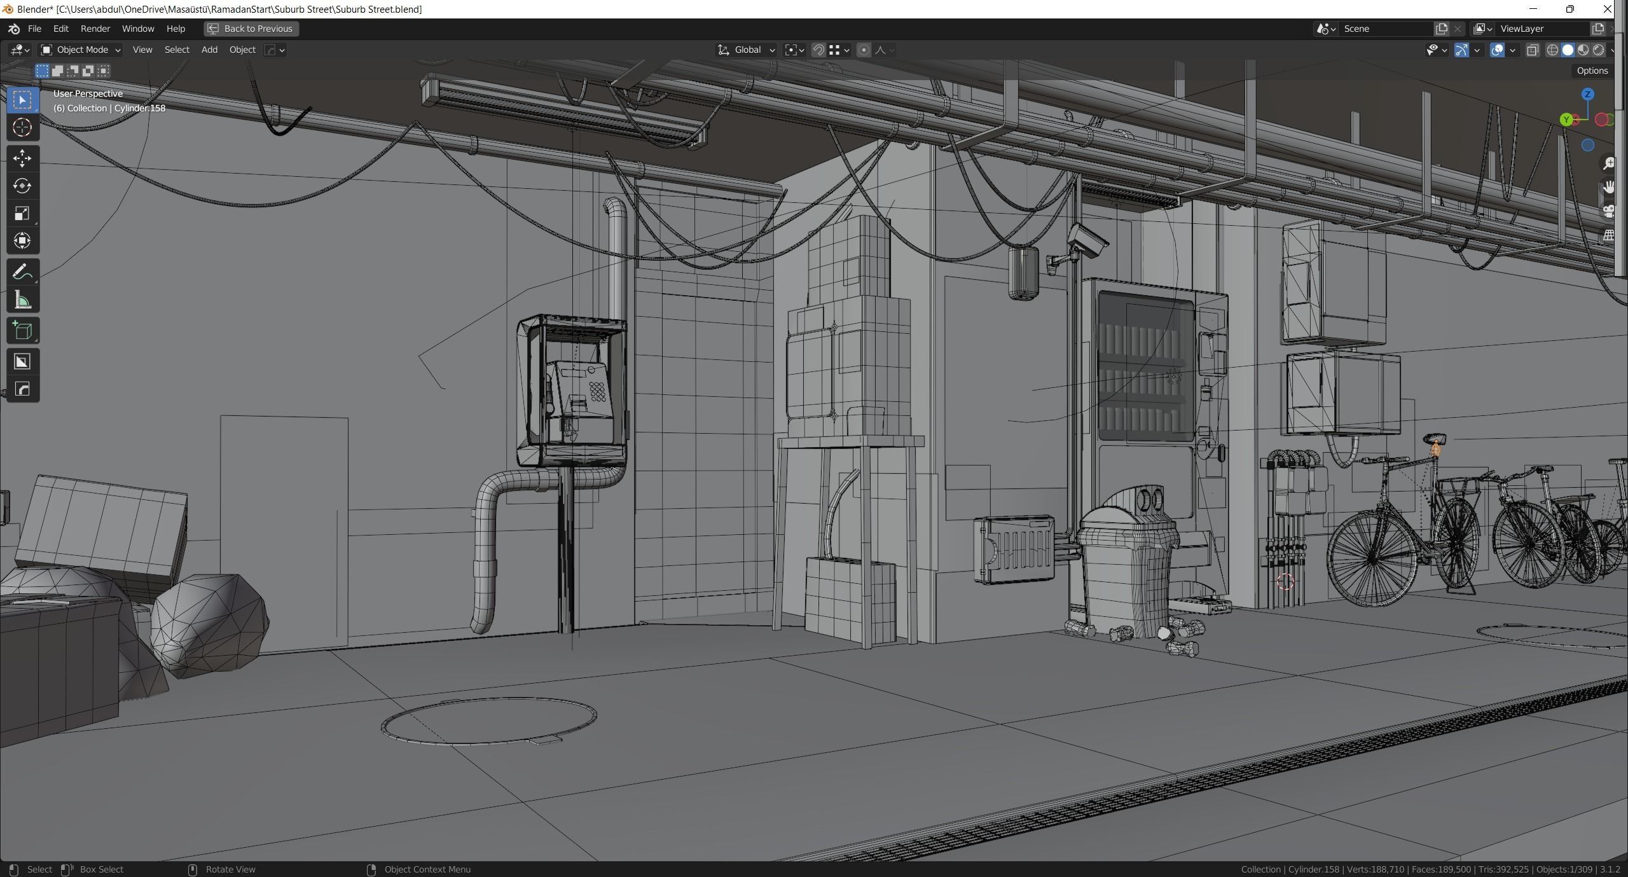1628x877 pixels.
Task: Open Global transform orientation dropdown
Action: pos(747,50)
